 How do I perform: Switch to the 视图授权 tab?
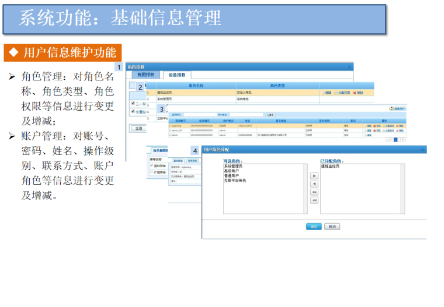tap(145, 75)
